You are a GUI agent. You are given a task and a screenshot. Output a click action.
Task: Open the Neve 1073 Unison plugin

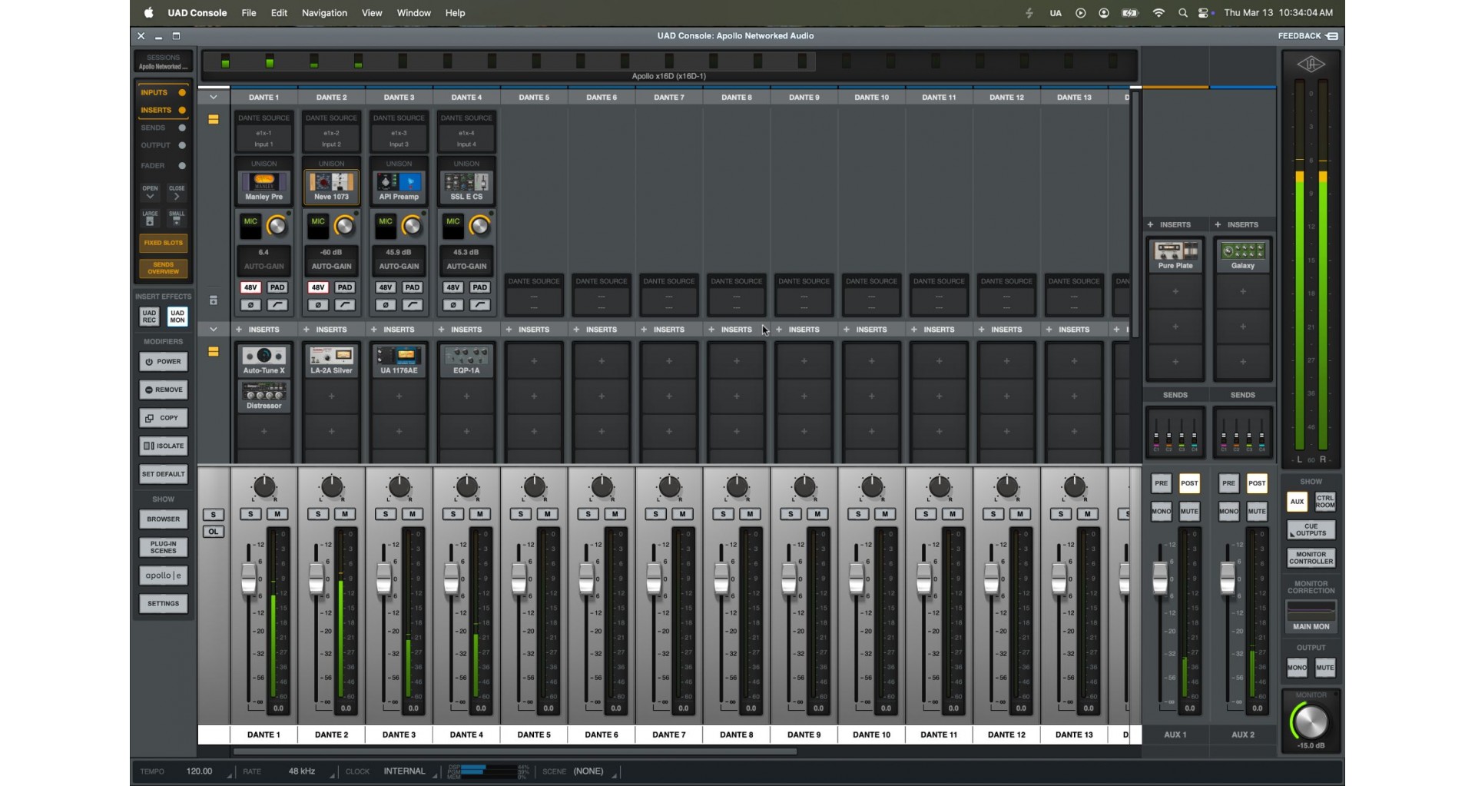[331, 187]
